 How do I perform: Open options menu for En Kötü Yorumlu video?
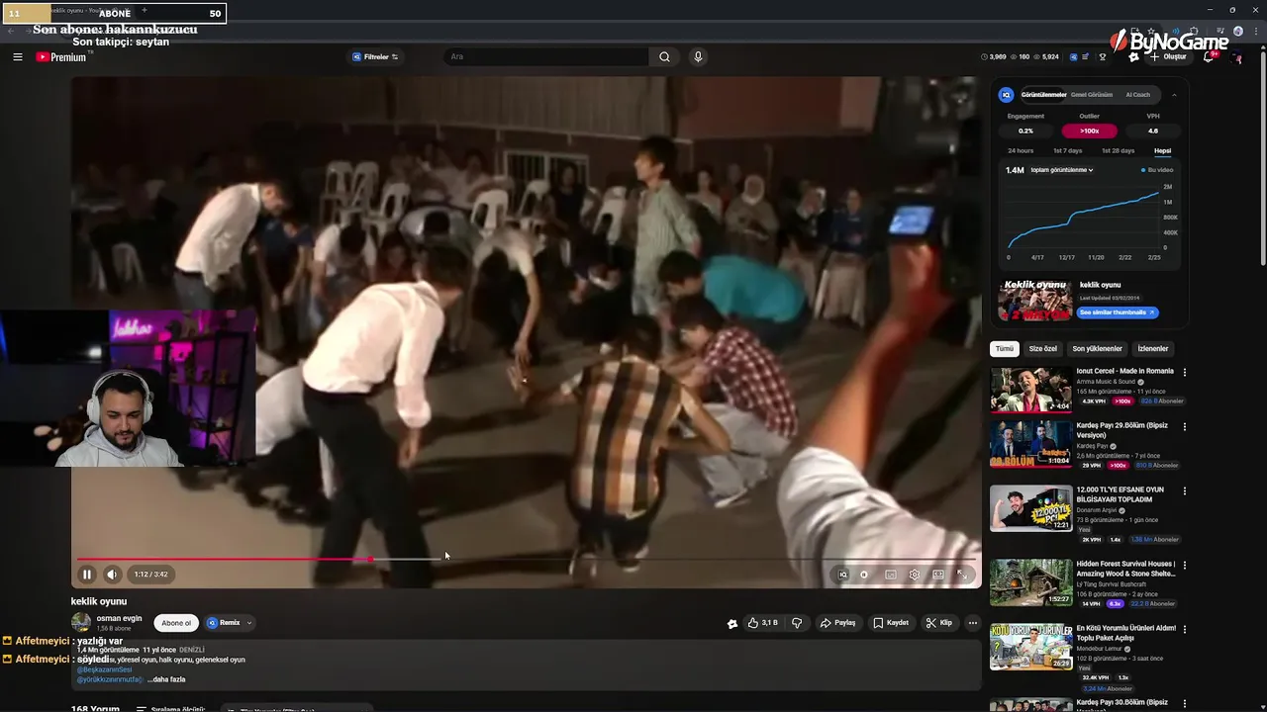[x=1185, y=629]
